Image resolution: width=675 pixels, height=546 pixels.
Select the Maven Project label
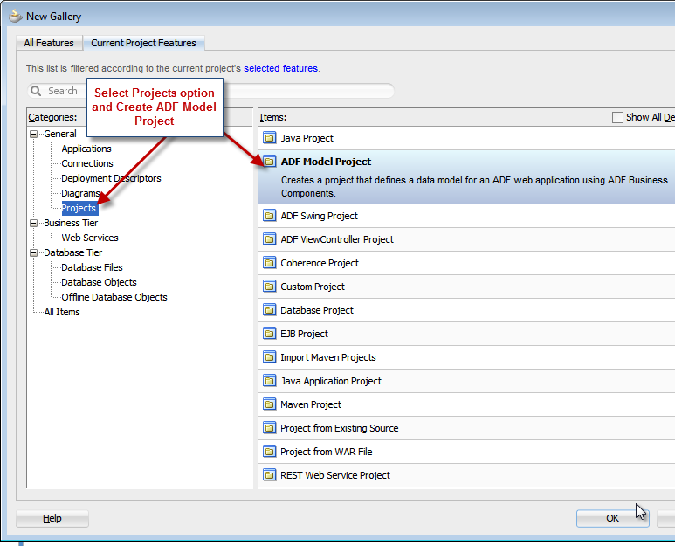click(311, 404)
